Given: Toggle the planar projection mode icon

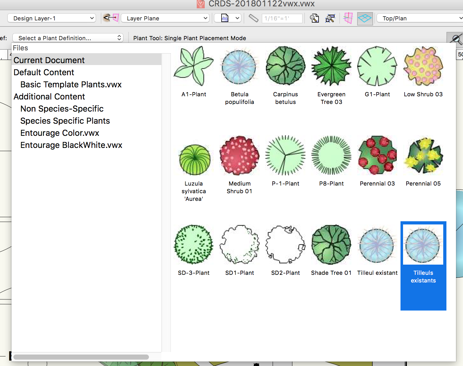Looking at the screenshot, I should point(348,18).
